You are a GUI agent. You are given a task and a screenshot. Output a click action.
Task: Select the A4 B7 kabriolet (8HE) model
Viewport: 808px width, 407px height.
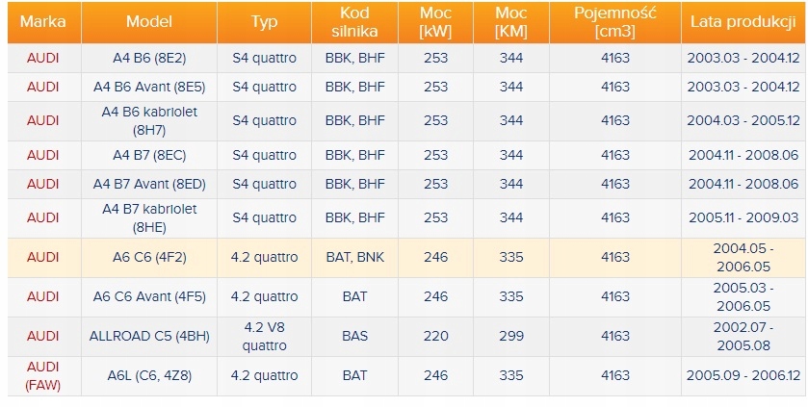(149, 217)
